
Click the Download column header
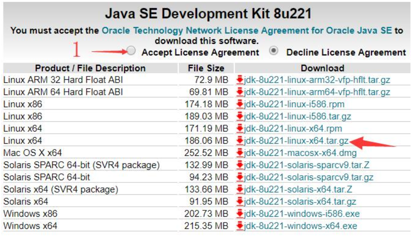point(323,68)
